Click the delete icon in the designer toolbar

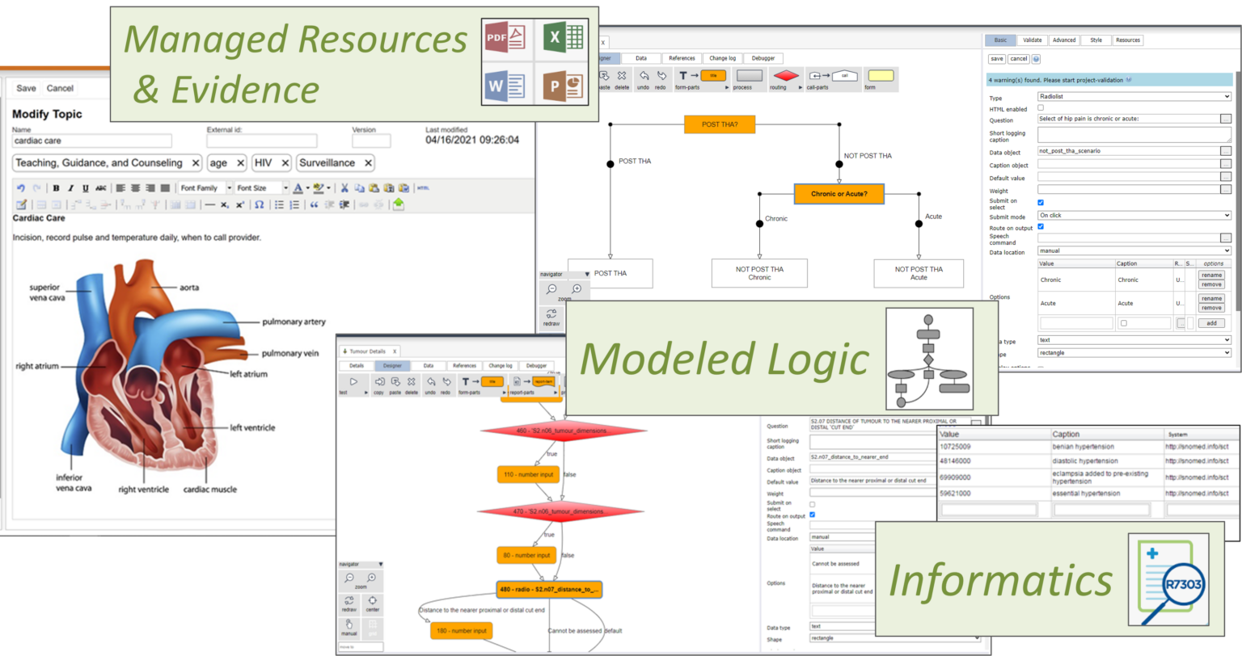click(621, 75)
